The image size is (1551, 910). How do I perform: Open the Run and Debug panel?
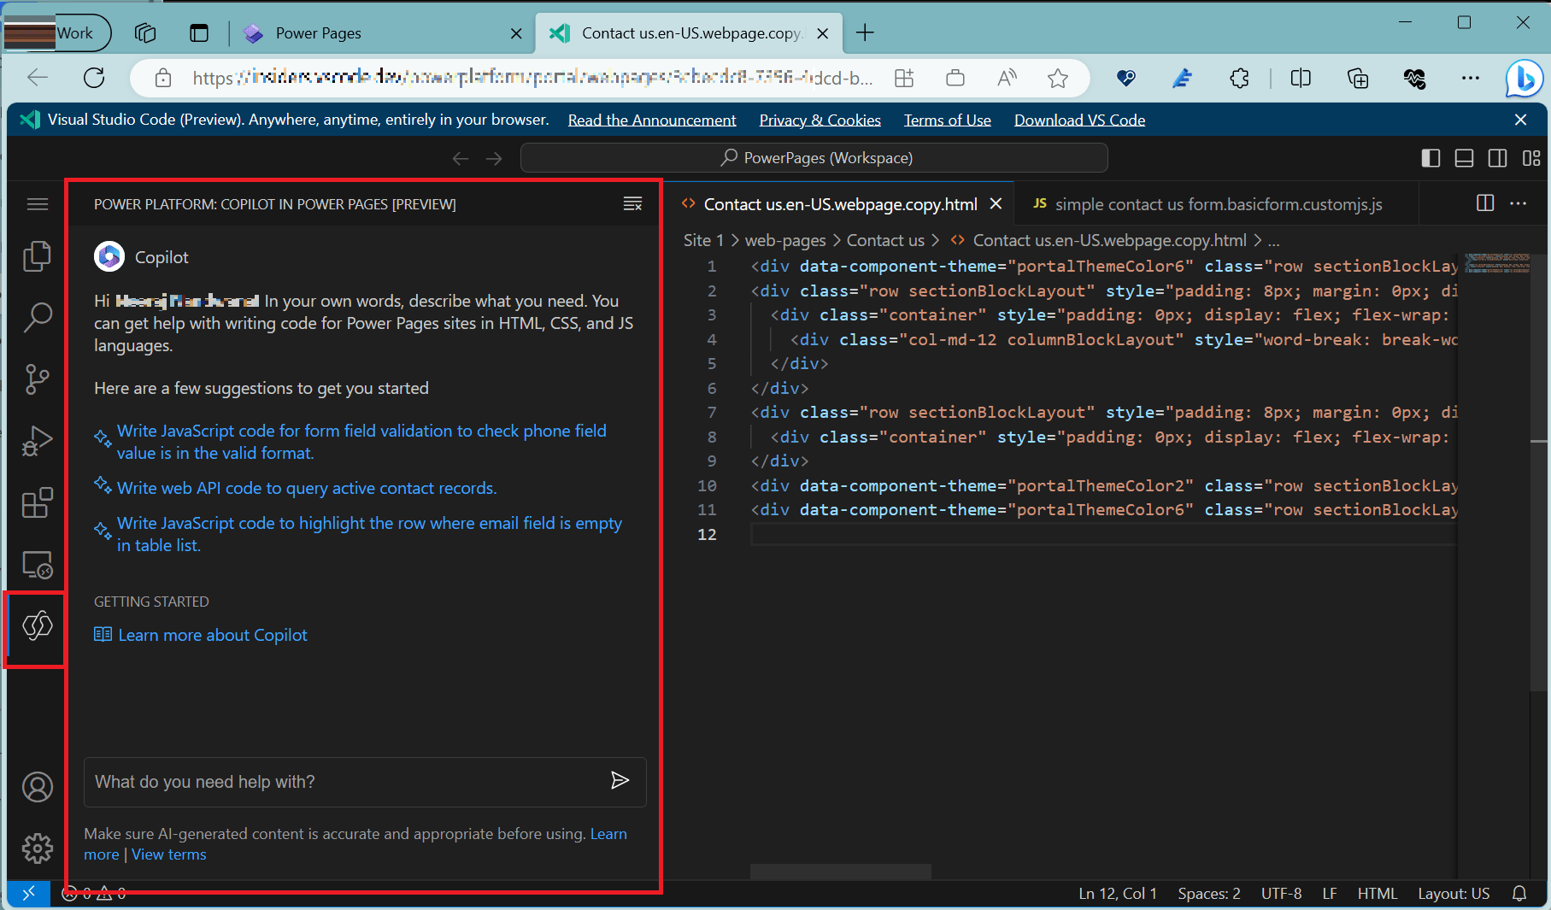(x=37, y=441)
